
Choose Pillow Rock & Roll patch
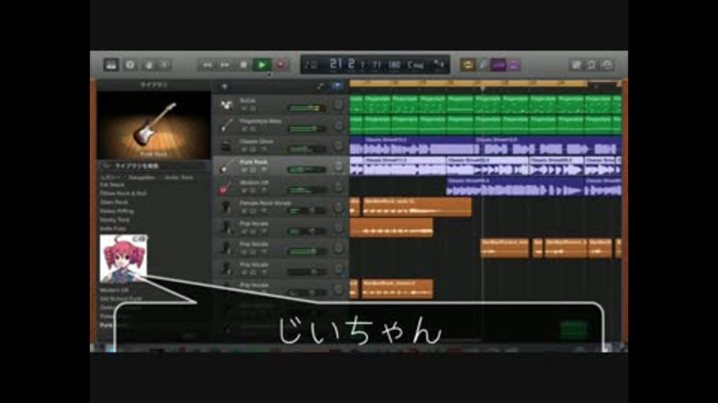pos(123,193)
